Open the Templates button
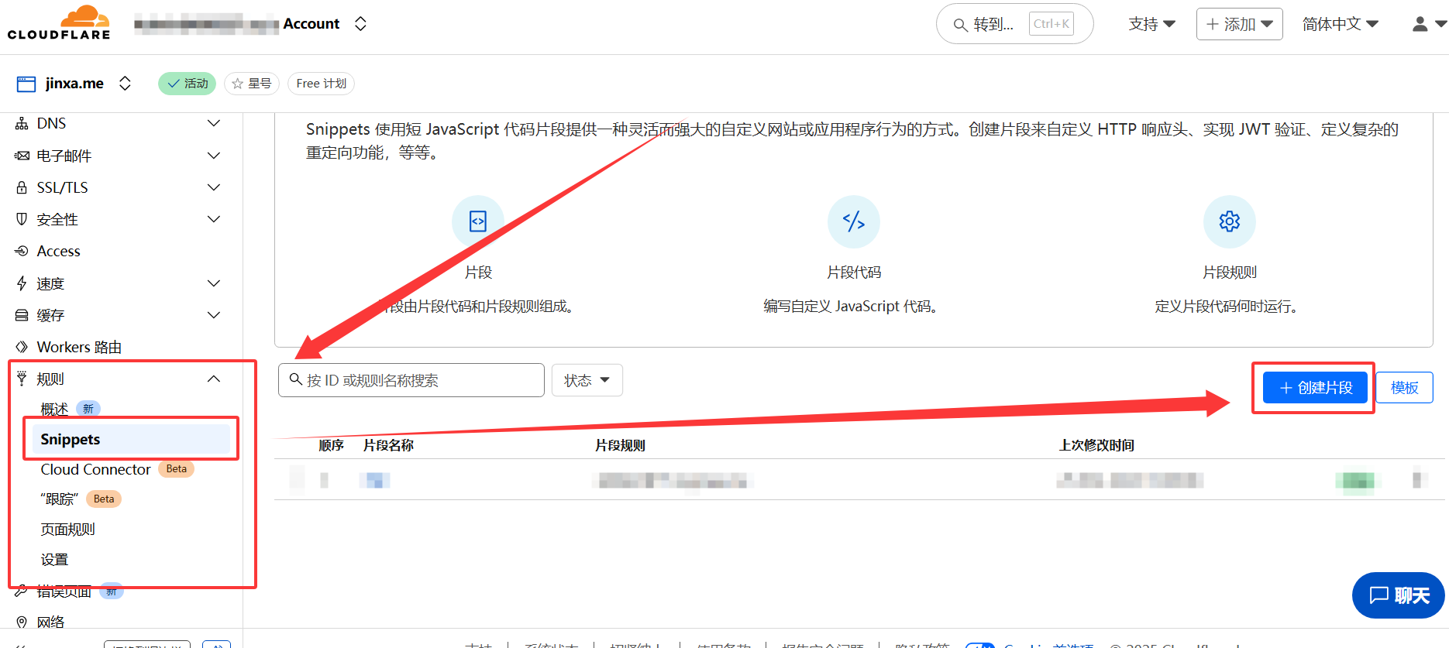Image resolution: width=1449 pixels, height=648 pixels. pos(1404,387)
